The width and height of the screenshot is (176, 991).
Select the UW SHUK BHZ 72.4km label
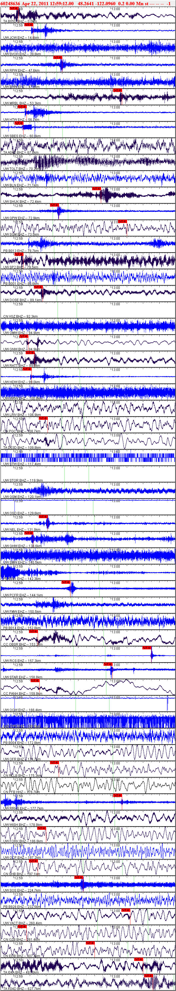pos(22,201)
